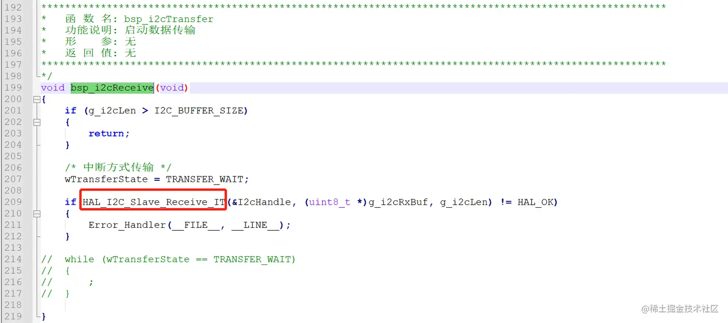This screenshot has height=323, width=728.
Task: Click the highlighted bsp_i2cReceive function name
Action: (112, 87)
